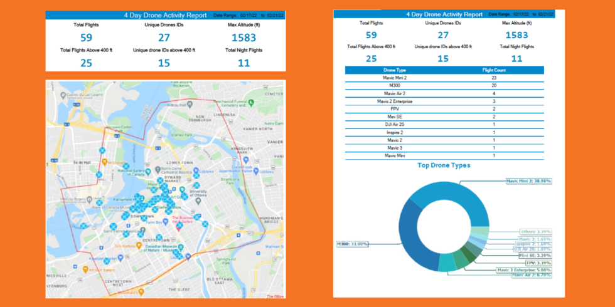
Task: Click the Mavic Air 2 teal donut segment
Action: click(x=447, y=263)
